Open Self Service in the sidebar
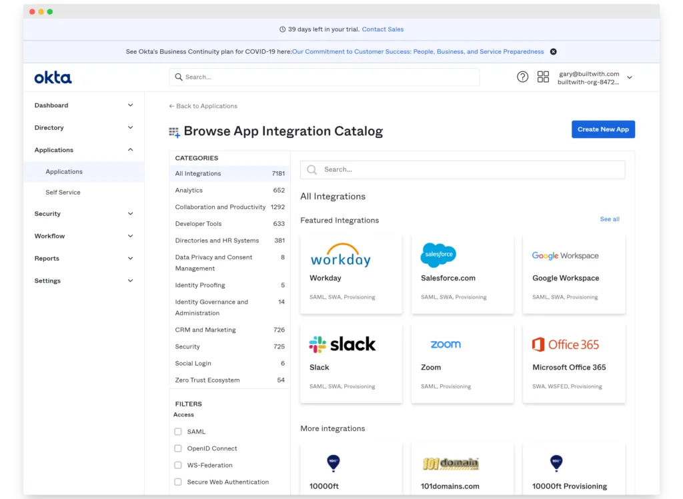Screen dimensions: 683x499 click(x=83, y=193)
